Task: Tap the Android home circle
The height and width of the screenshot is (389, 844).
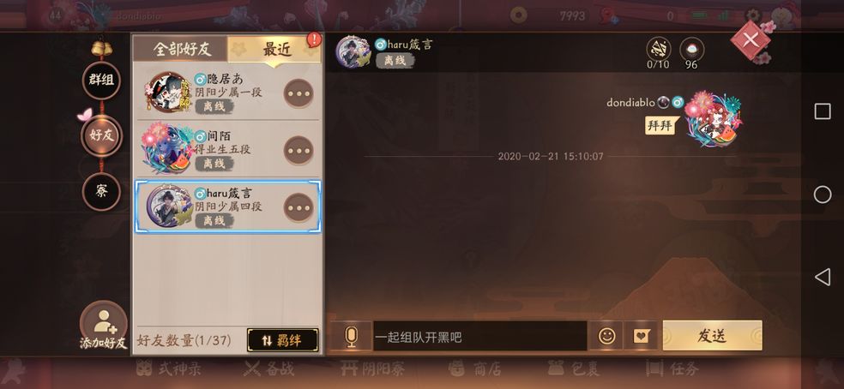Action: (x=822, y=194)
